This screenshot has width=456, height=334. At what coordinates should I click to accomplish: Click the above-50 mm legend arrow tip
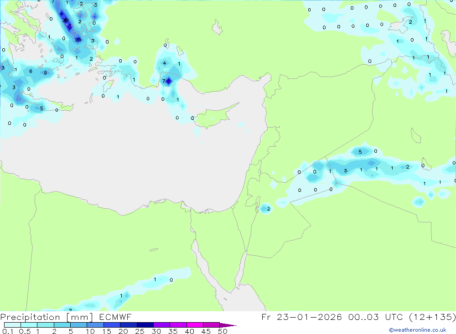228,325
